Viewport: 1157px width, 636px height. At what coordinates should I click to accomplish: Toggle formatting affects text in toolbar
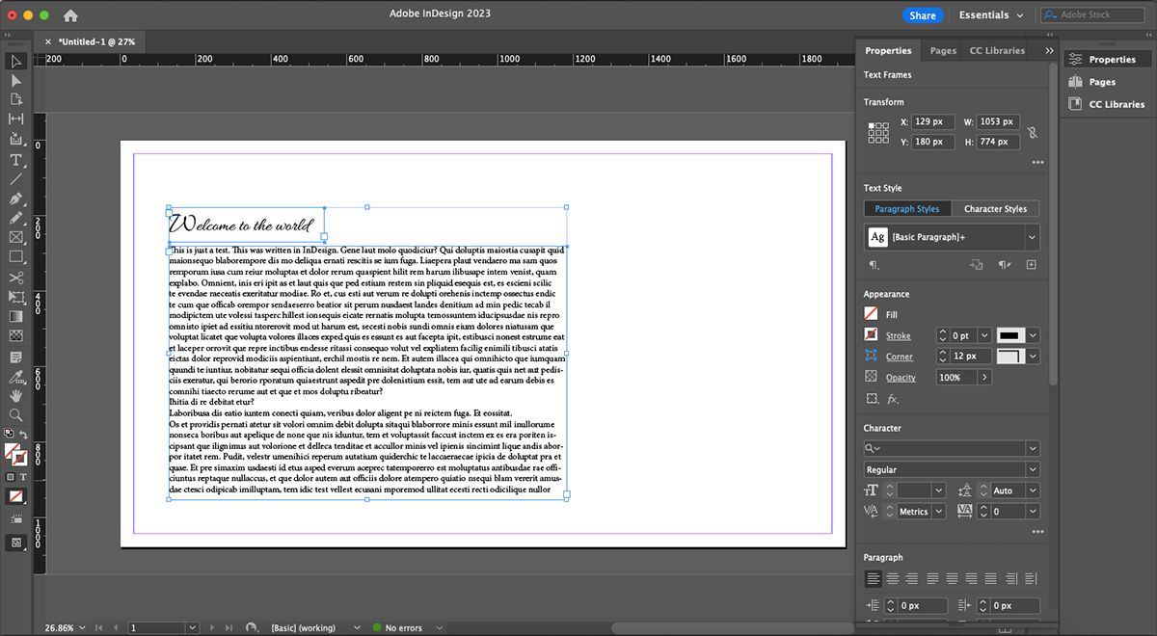click(23, 477)
